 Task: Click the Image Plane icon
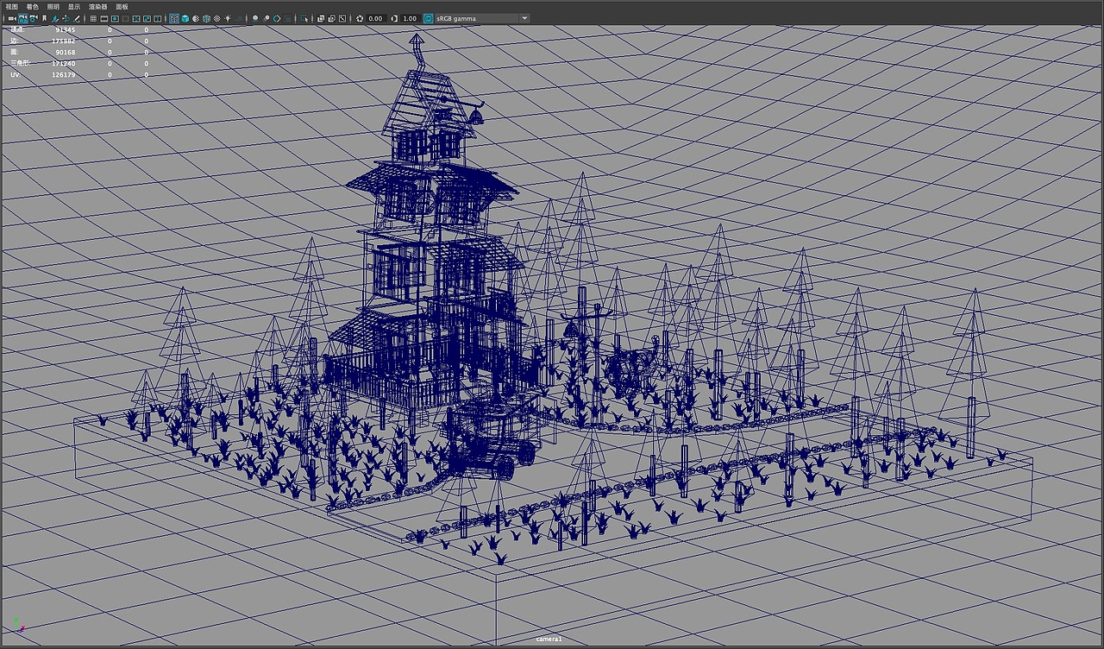(55, 18)
